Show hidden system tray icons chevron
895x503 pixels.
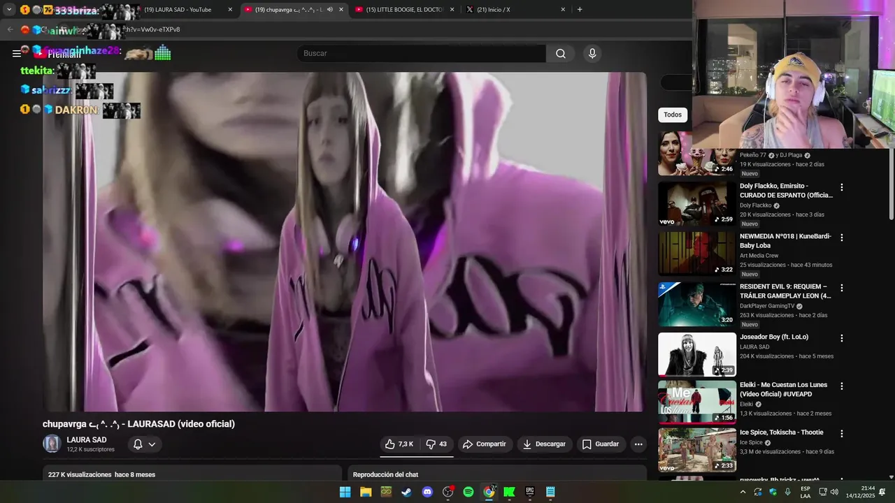743,492
